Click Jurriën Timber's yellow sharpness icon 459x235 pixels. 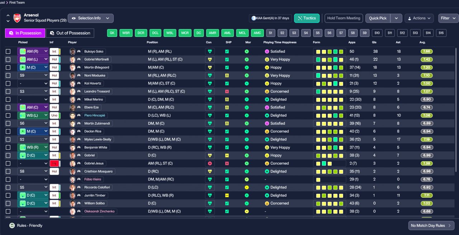(227, 195)
